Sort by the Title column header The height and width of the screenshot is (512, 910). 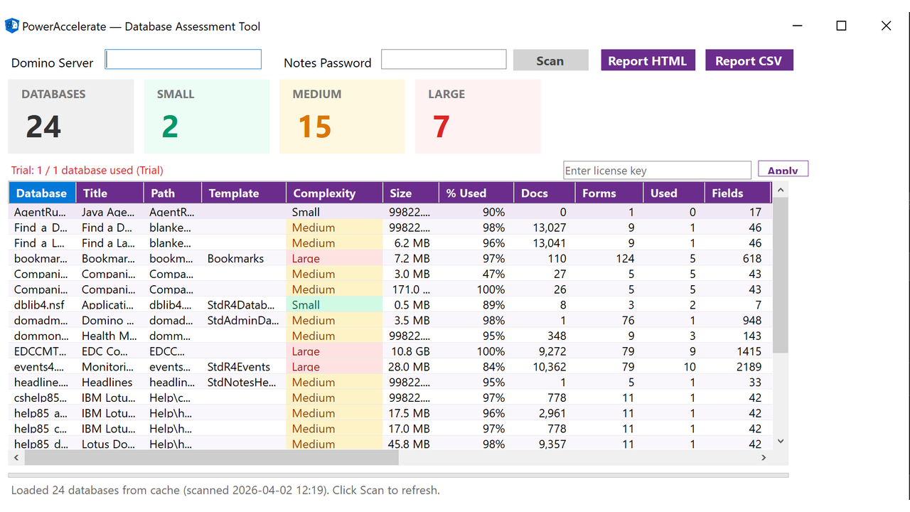(x=109, y=193)
